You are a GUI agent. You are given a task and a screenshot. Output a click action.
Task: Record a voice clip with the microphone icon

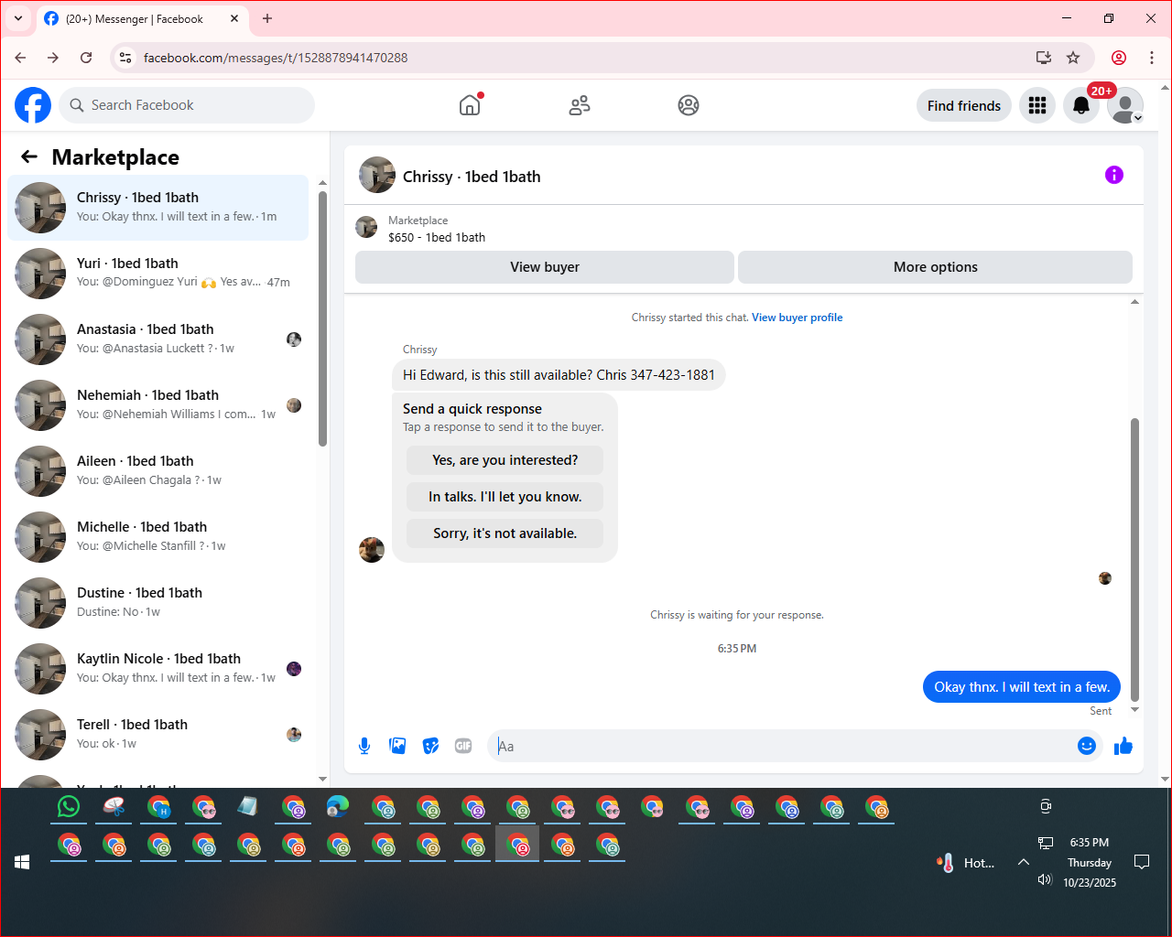(364, 746)
